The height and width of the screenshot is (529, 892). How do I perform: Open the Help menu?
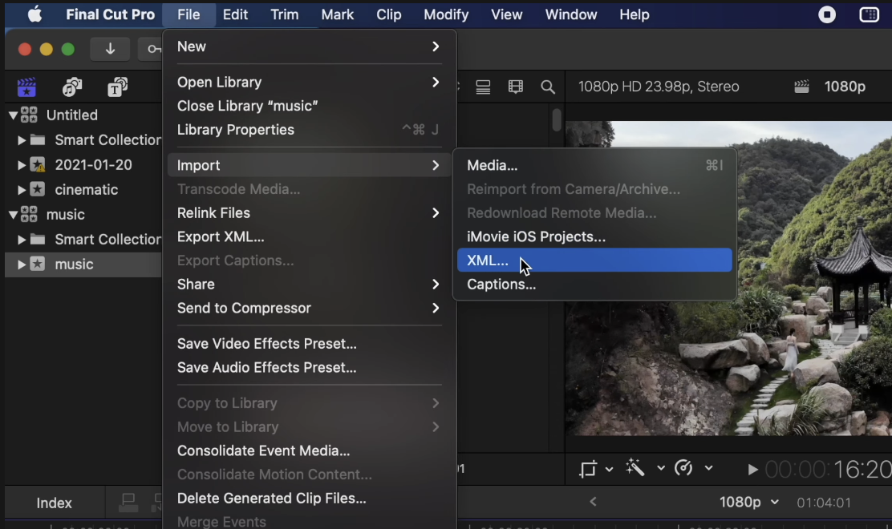635,14
